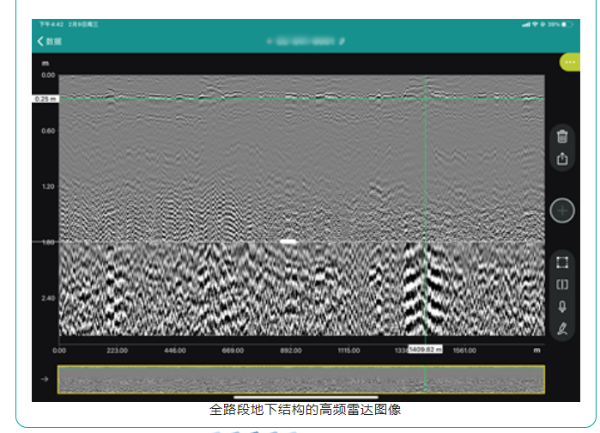Open the green three-dots more menu
600x433 pixels.
pos(568,63)
